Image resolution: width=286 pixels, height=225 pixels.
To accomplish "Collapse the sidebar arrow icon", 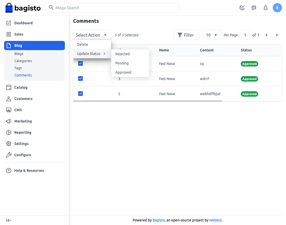I will pyautogui.click(x=9, y=220).
